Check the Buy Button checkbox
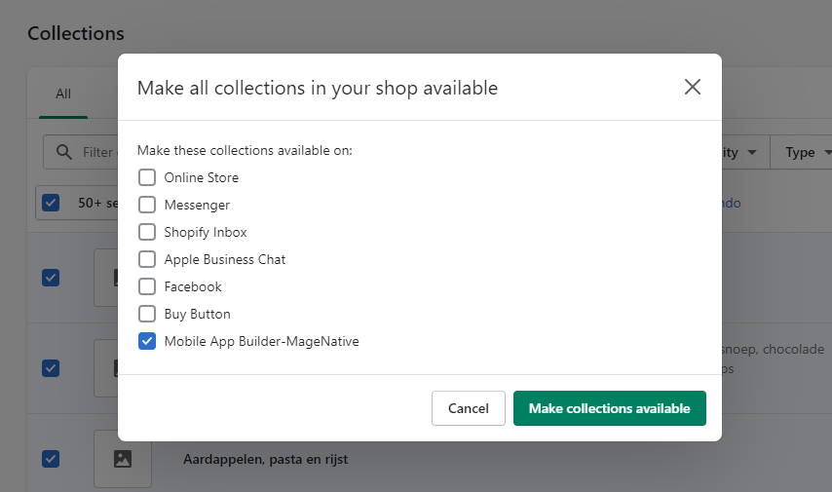Screen dimensions: 832x492 coord(147,314)
